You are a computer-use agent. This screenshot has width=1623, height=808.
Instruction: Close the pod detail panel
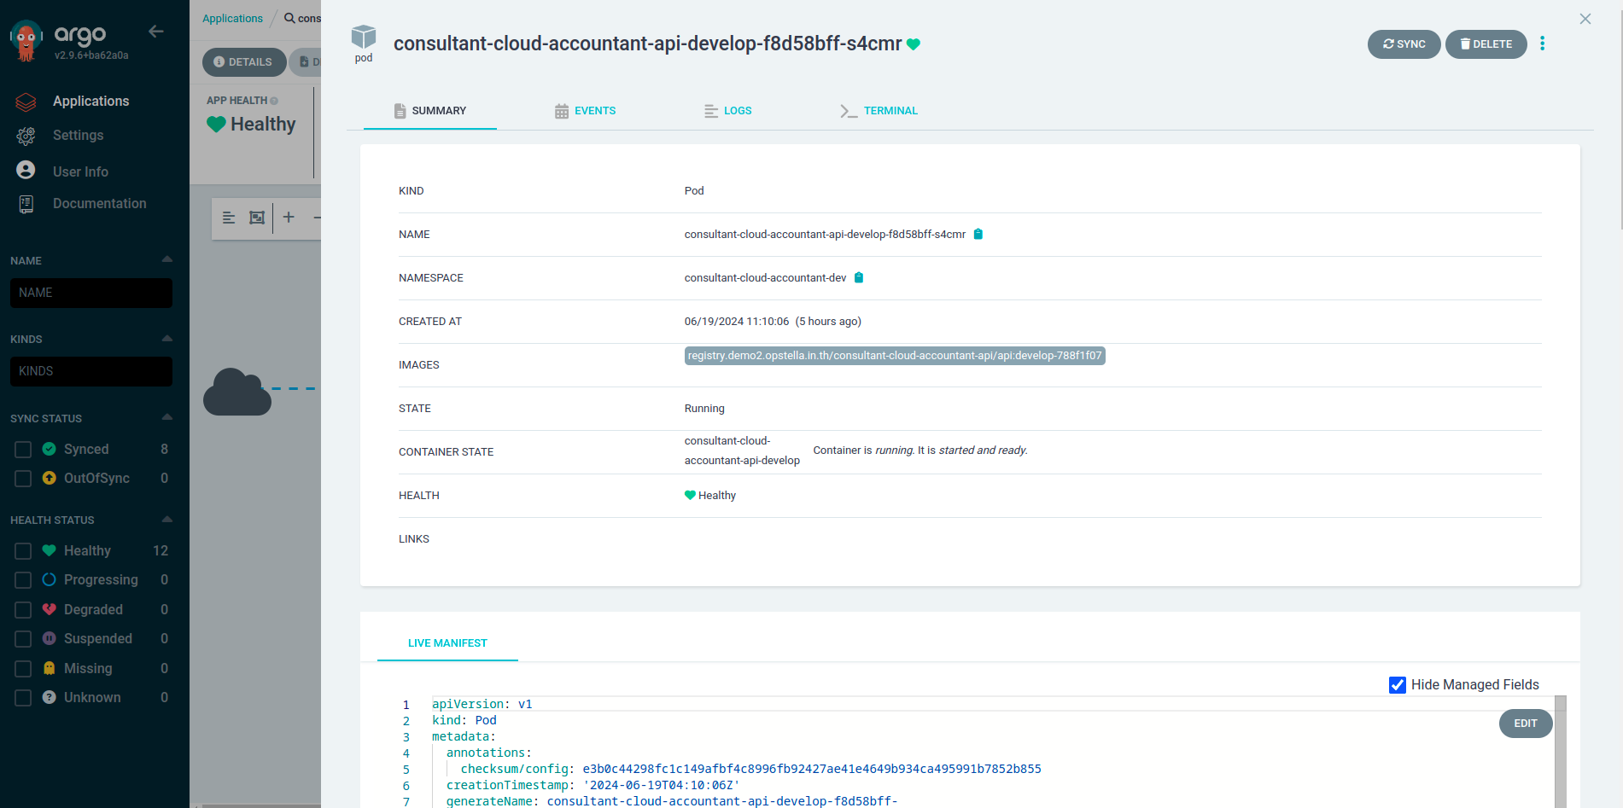[1585, 19]
